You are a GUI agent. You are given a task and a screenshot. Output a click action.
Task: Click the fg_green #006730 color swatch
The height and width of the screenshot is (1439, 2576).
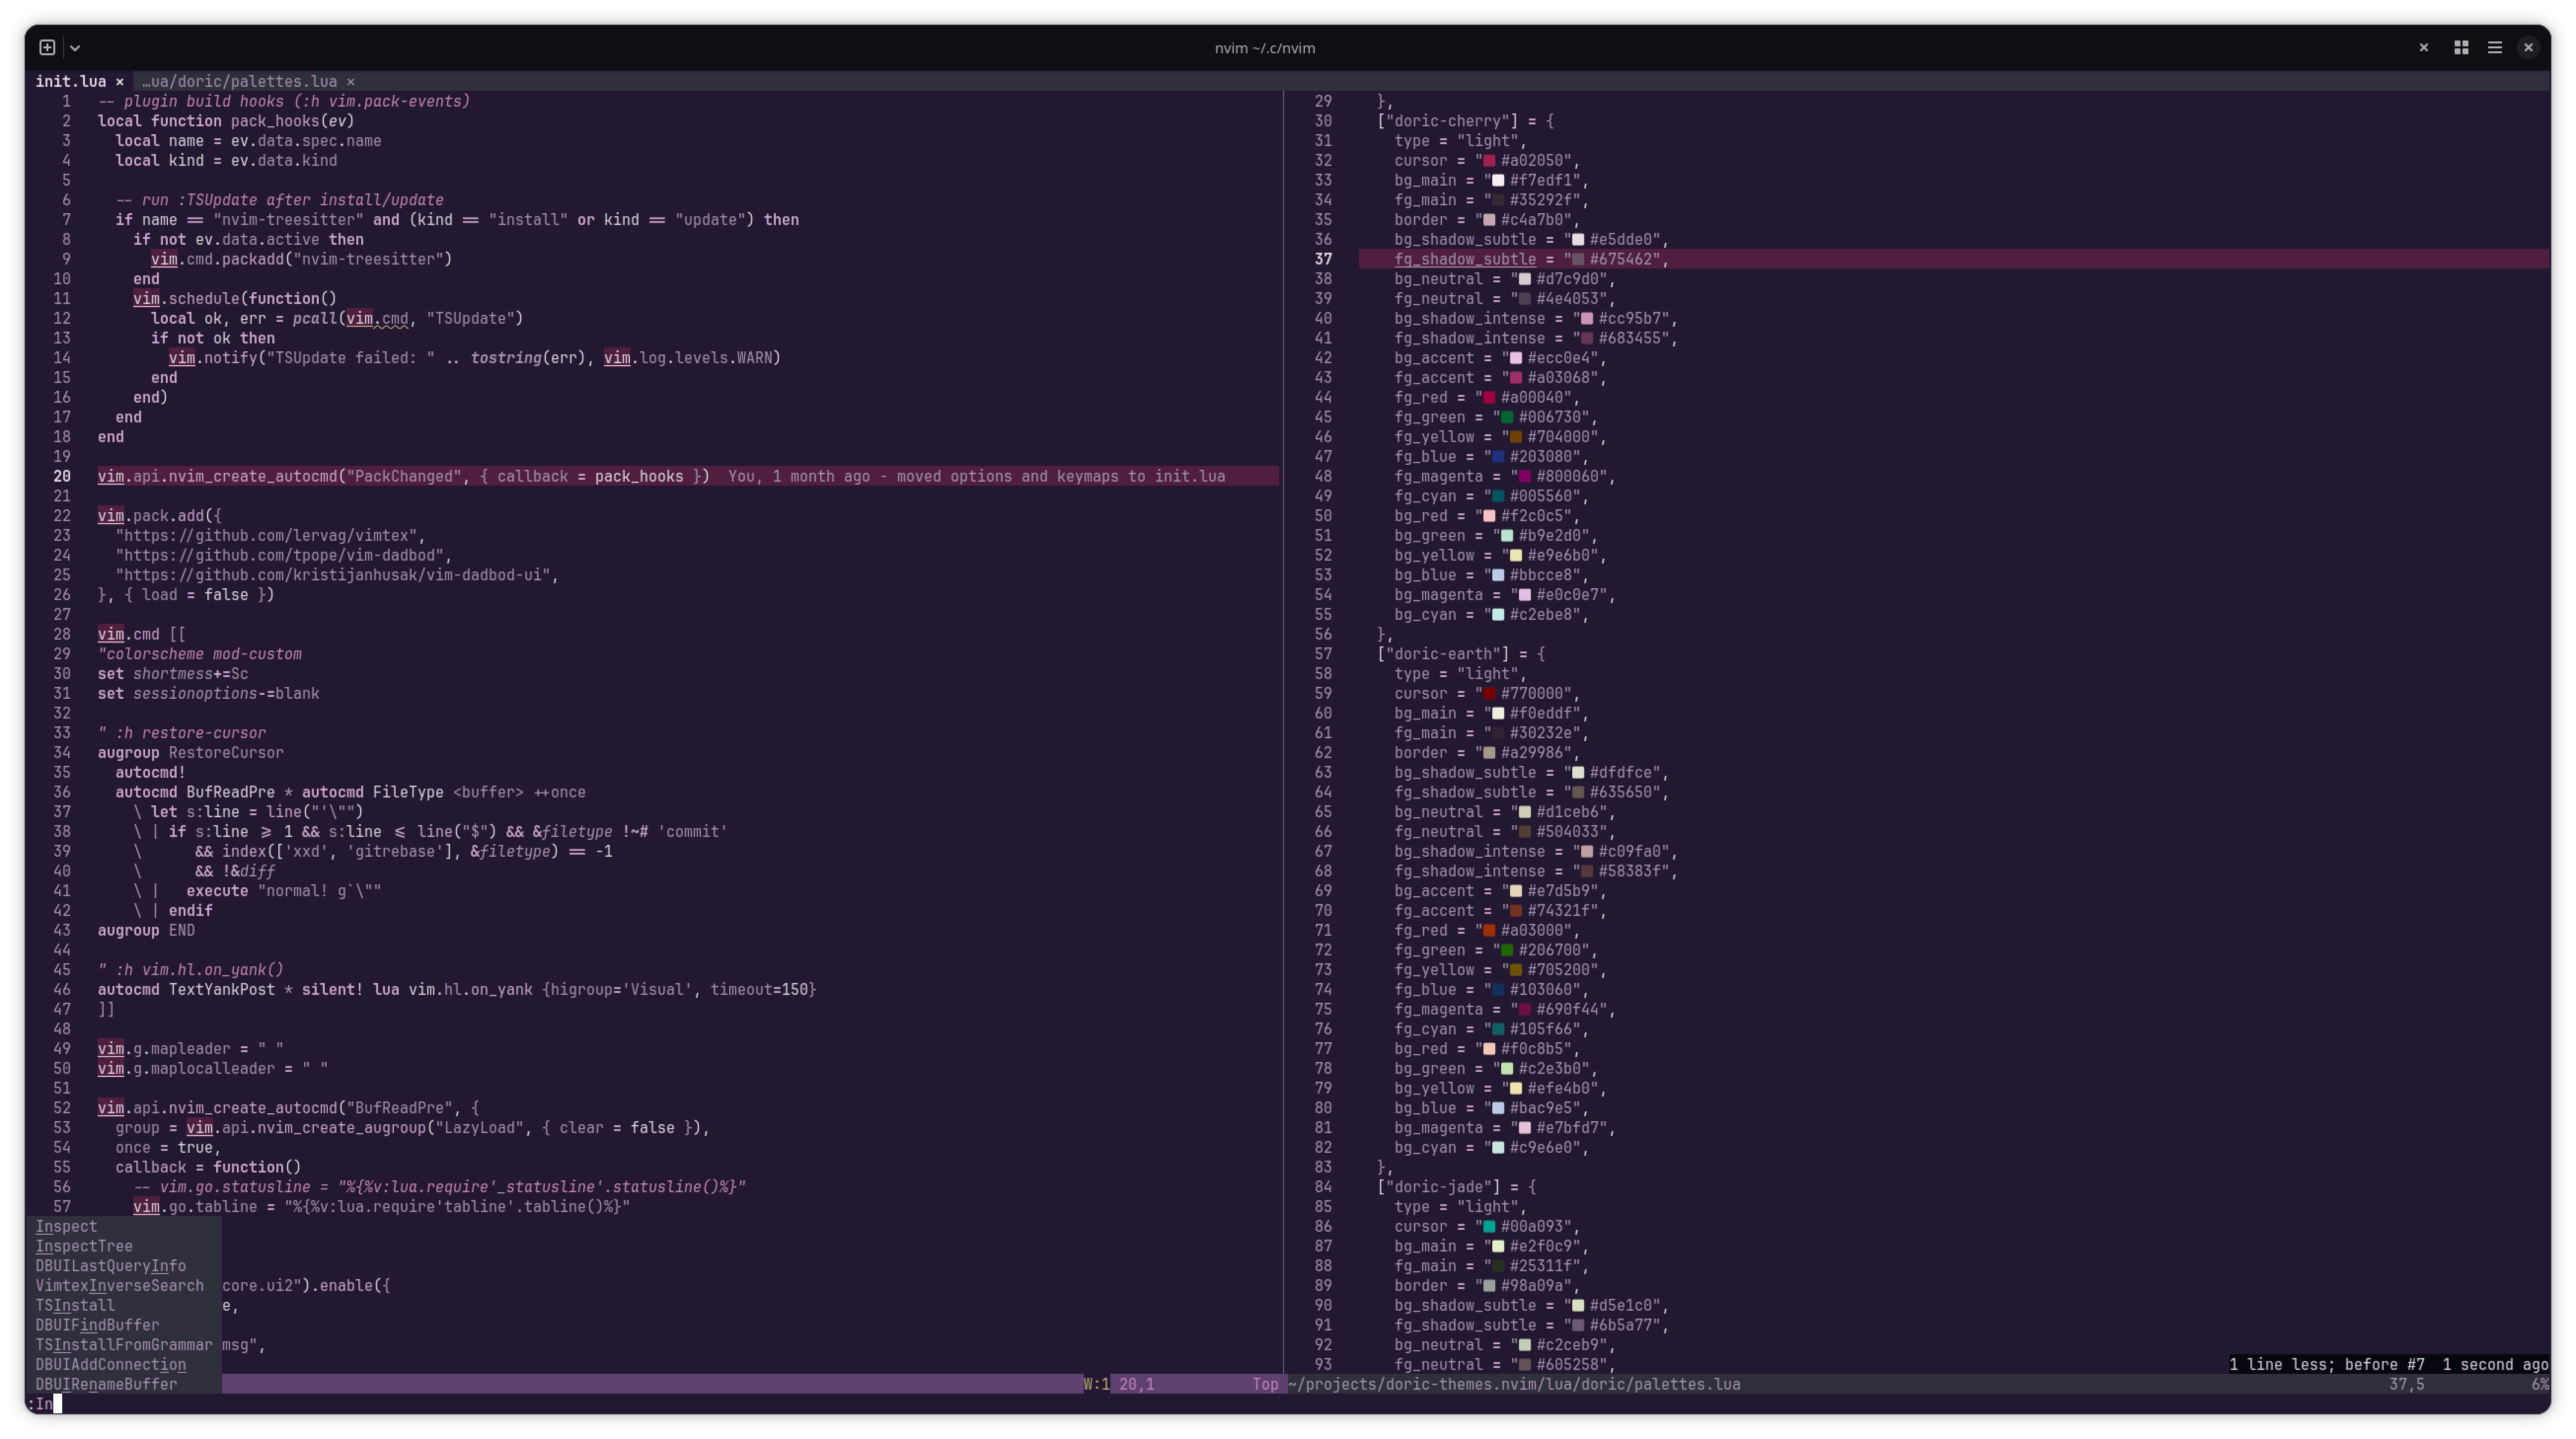(x=1506, y=417)
